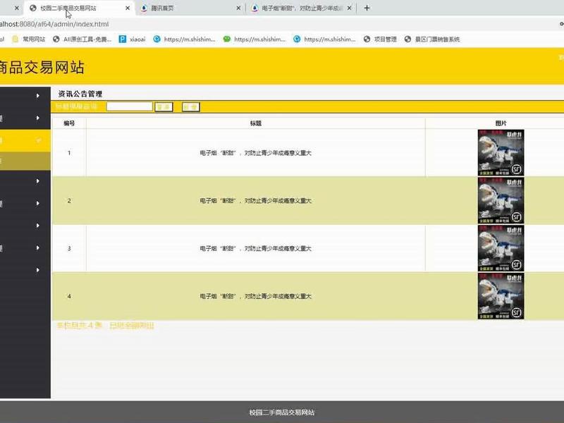Click the title text in row 3
The width and height of the screenshot is (564, 423).
255,249
